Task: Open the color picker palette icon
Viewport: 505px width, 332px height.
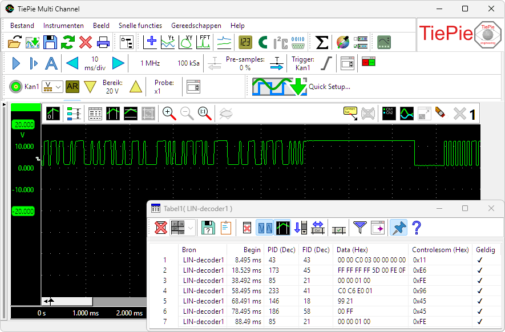Action: pyautogui.click(x=343, y=42)
